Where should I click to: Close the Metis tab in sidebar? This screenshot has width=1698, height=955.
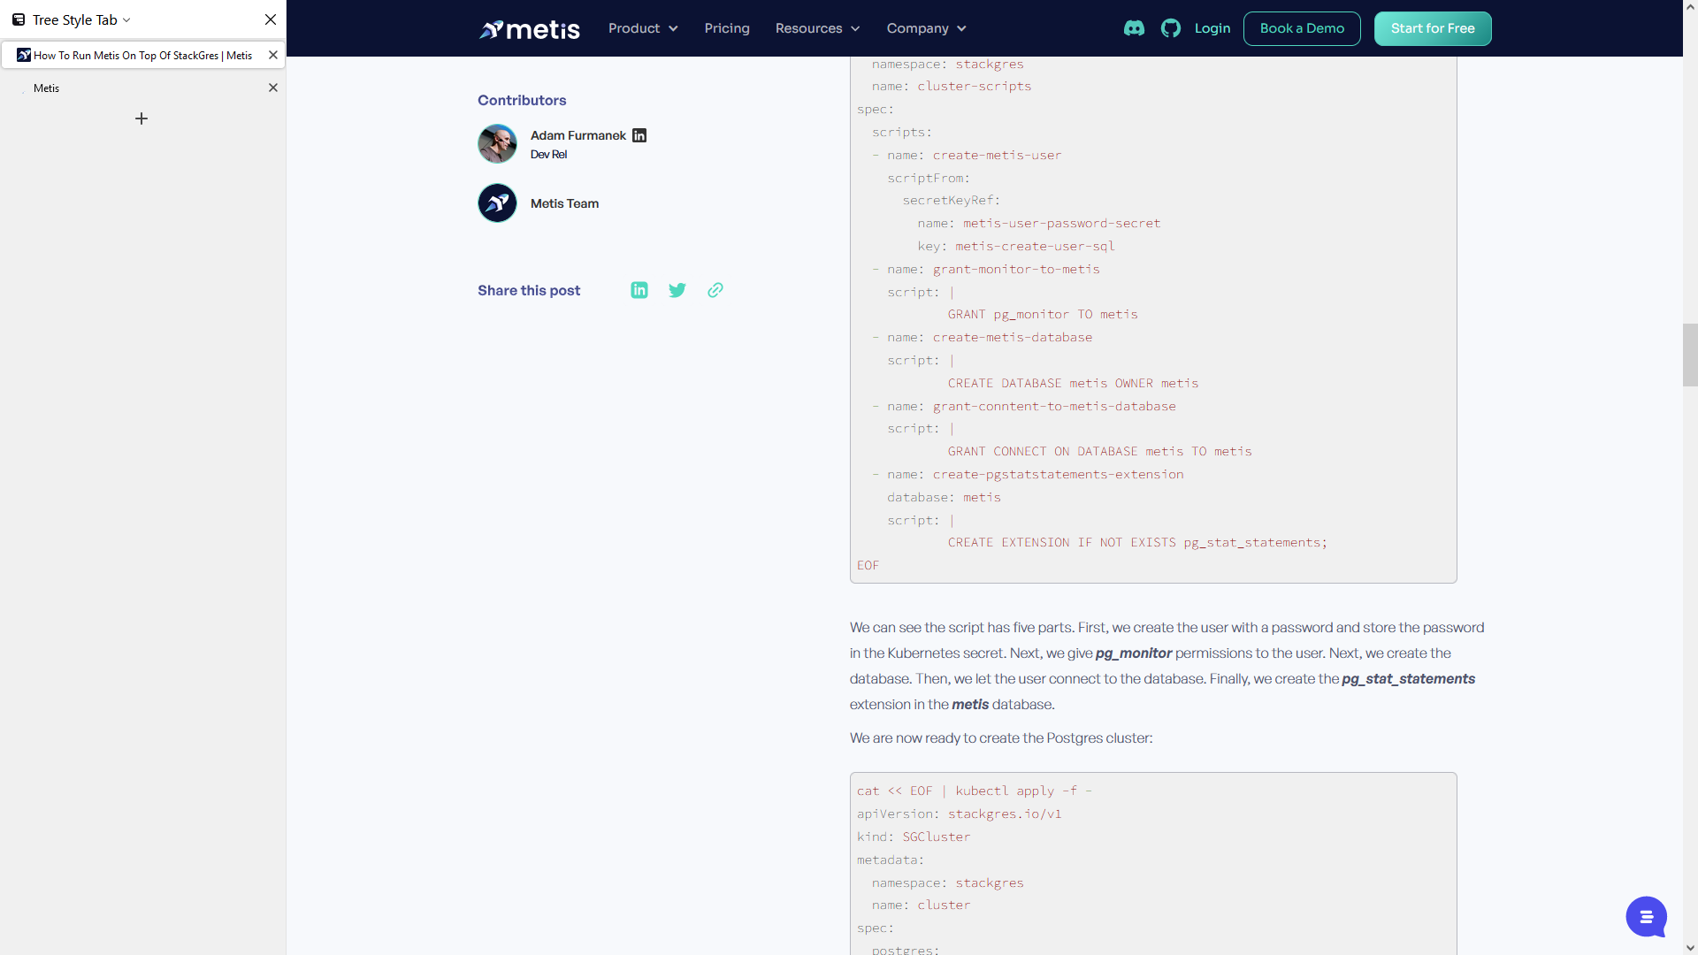pyautogui.click(x=273, y=88)
